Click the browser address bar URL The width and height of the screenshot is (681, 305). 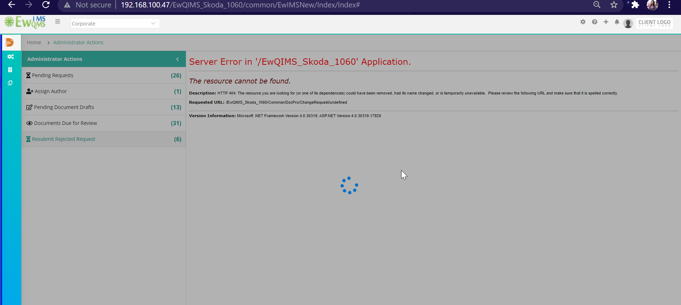(x=240, y=5)
